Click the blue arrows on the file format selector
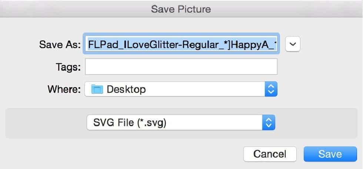The height and width of the screenshot is (169, 363). 269,122
